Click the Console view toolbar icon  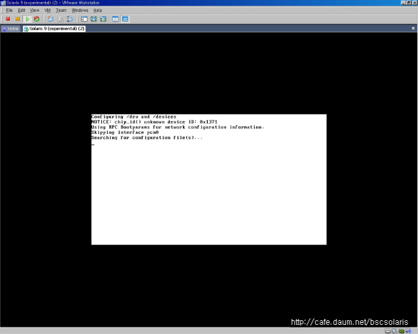tap(125, 19)
